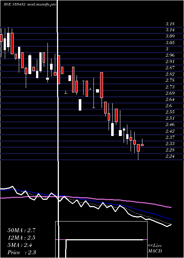Click the <<Live MACD label
The width and height of the screenshot is (184, 258).
point(155,248)
